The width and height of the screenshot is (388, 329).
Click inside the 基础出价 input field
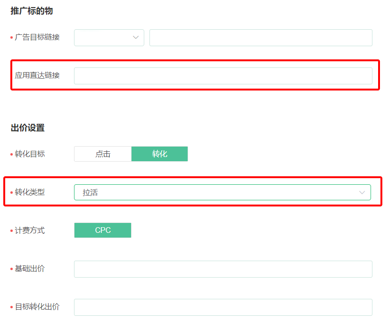223,269
